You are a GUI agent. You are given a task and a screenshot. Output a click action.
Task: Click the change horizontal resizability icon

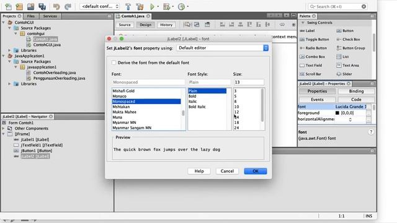282,25
